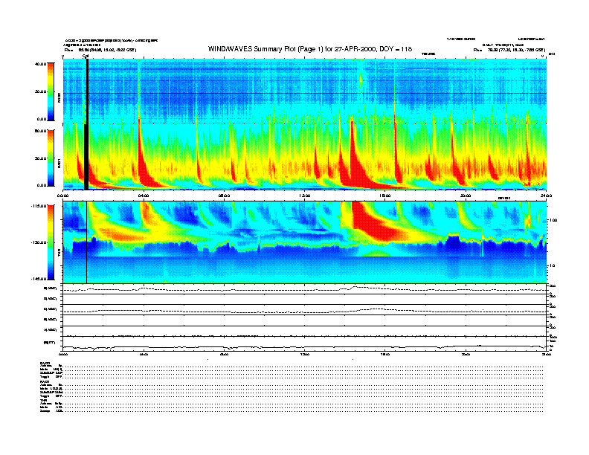Click the -145.00 label on TNR scale
Screen dimensions: 589x455
(39, 279)
